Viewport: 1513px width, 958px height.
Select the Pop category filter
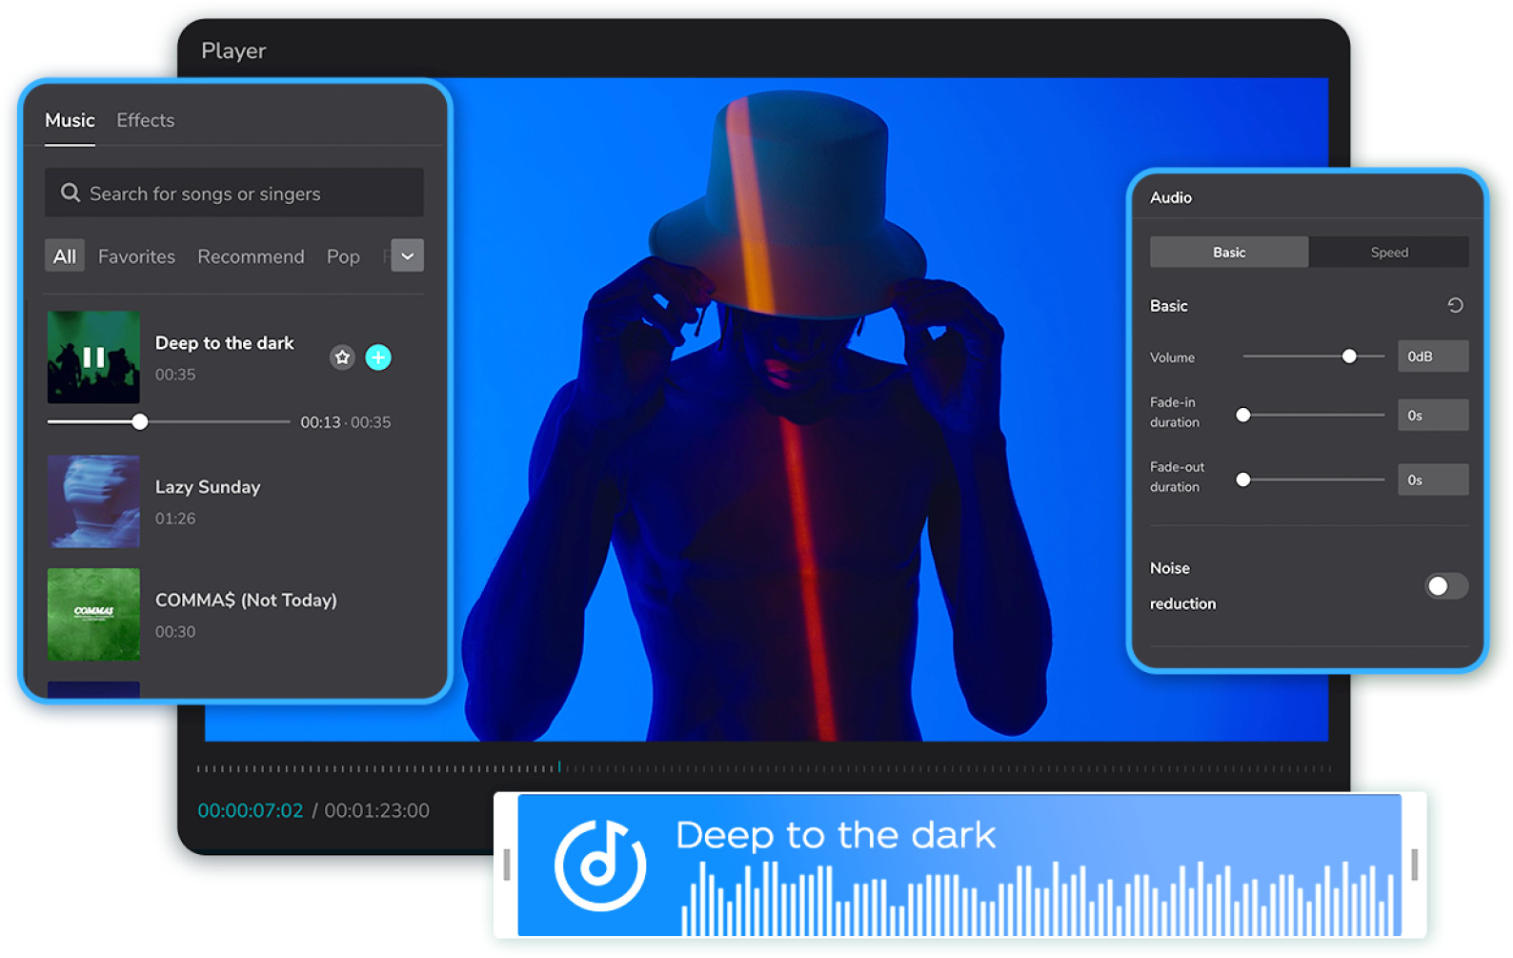[x=343, y=256]
